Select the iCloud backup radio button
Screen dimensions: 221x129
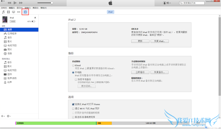73,65
